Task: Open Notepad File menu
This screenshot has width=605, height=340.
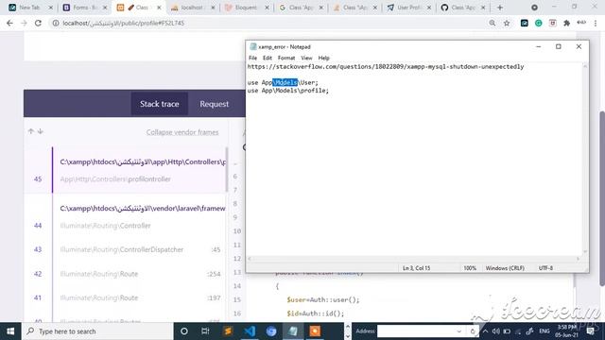Action: point(252,58)
